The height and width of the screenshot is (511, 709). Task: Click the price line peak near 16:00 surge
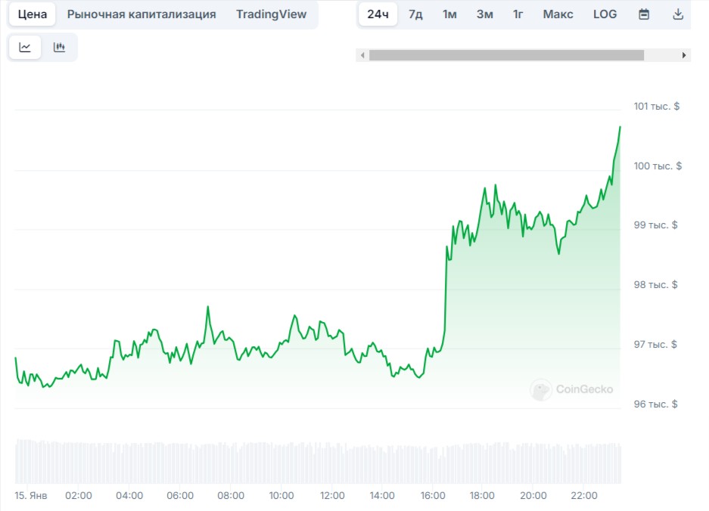click(446, 246)
